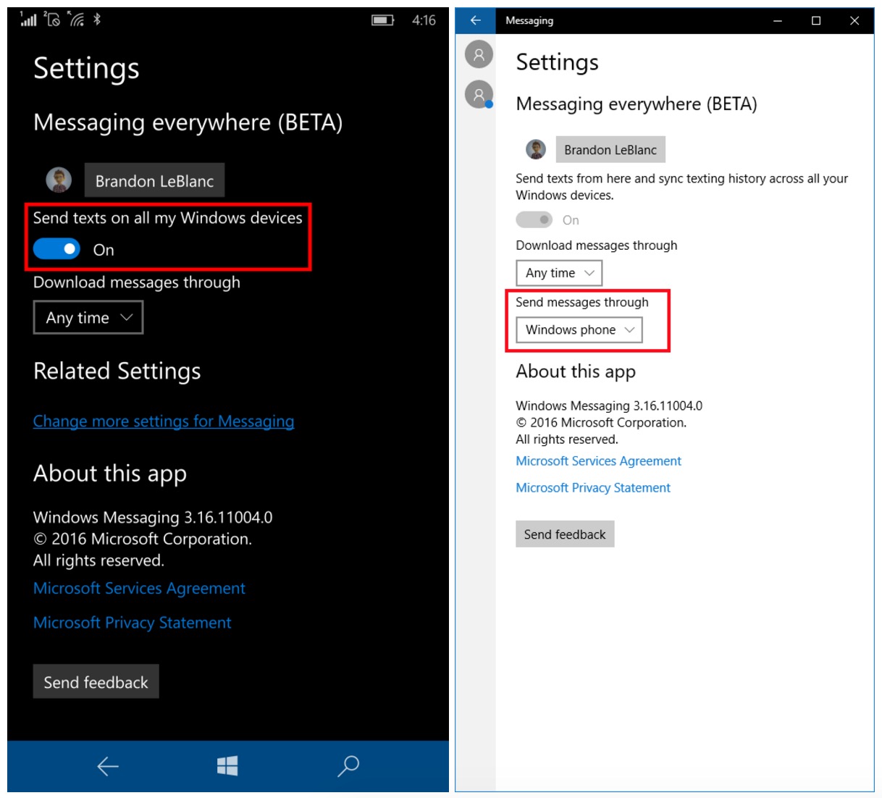Select the second contact icon with blue status dot

coord(478,95)
